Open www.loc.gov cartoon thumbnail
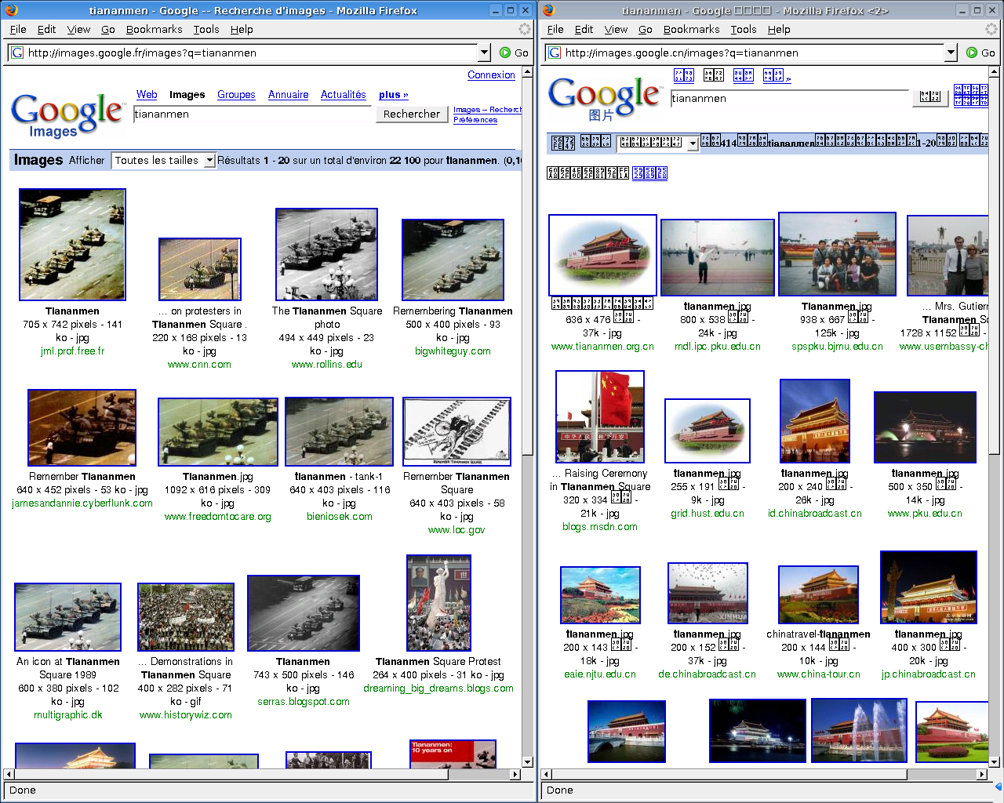 tap(457, 431)
